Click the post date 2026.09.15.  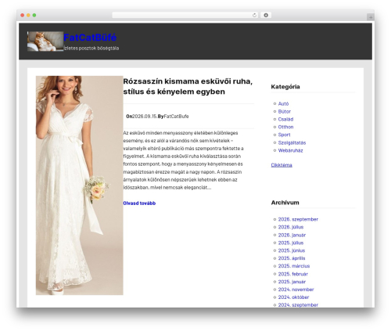click(145, 117)
